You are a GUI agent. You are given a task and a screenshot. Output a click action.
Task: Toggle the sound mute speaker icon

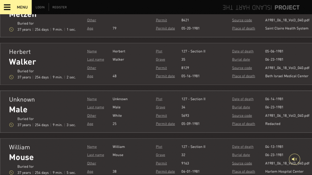[x=294, y=159]
